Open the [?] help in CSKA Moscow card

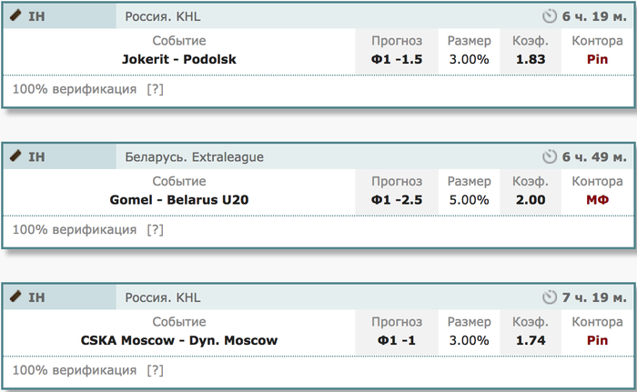(156, 370)
